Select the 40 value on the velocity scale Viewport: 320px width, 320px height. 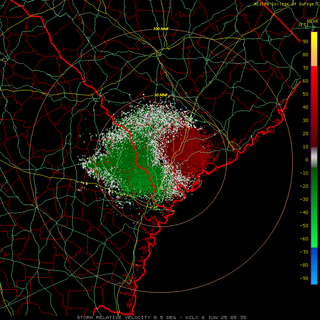coord(305,107)
